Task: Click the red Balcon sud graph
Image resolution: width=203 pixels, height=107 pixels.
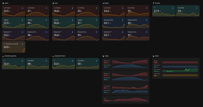Action: click(x=130, y=74)
